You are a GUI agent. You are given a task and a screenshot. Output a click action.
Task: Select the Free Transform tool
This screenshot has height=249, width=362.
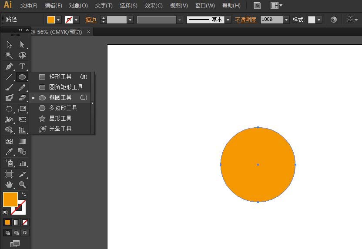pos(22,119)
